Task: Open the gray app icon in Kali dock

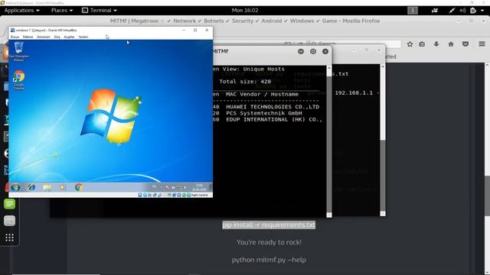Action: 9,221
